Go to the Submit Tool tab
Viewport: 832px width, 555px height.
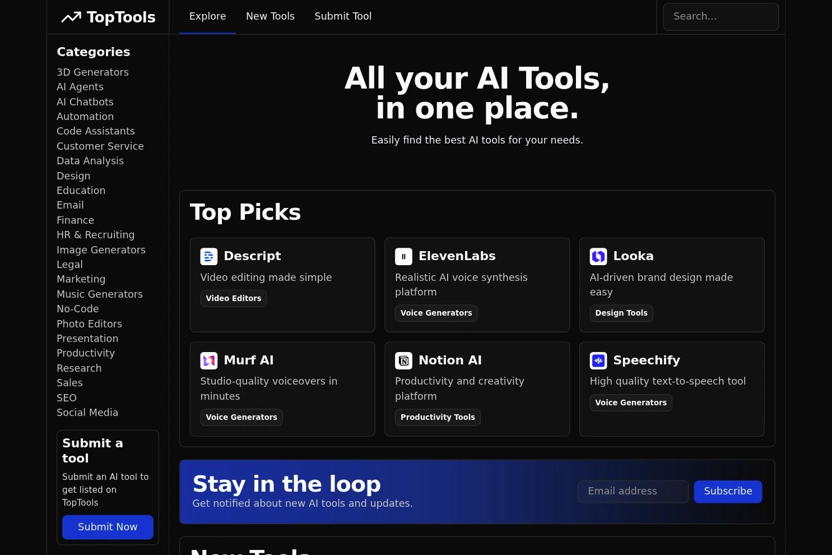(343, 16)
